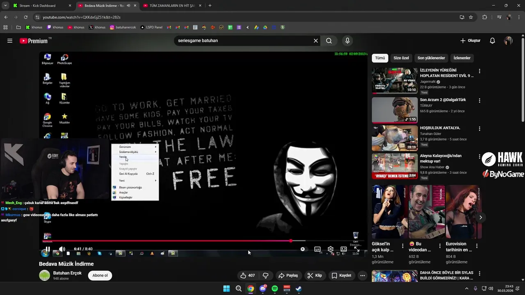Open the YouTube guide hamburger menu
Screen dimensions: 525x295
(10, 41)
